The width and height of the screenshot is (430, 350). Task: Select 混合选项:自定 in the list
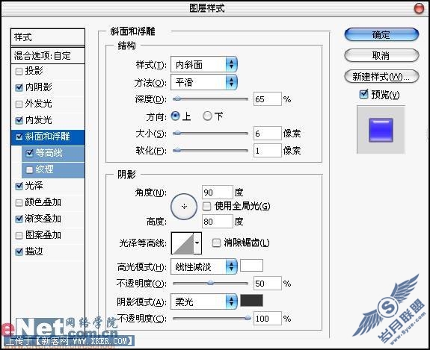48,56
